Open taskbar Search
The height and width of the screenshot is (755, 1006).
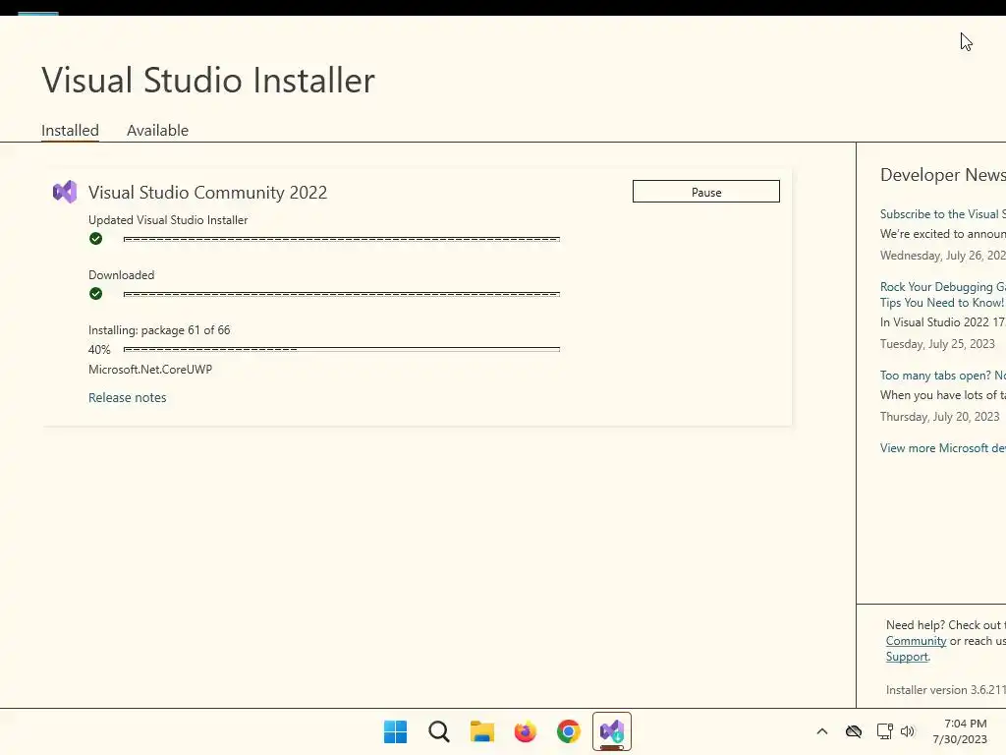(x=439, y=731)
